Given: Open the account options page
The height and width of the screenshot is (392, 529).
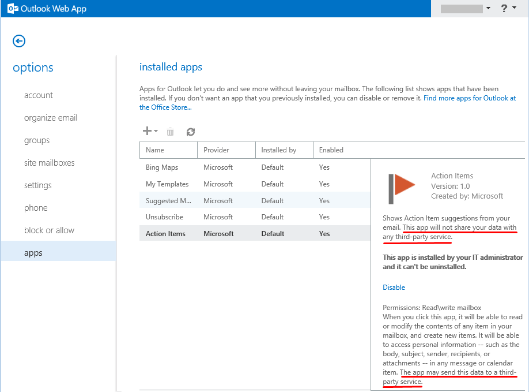Looking at the screenshot, I should tap(39, 95).
